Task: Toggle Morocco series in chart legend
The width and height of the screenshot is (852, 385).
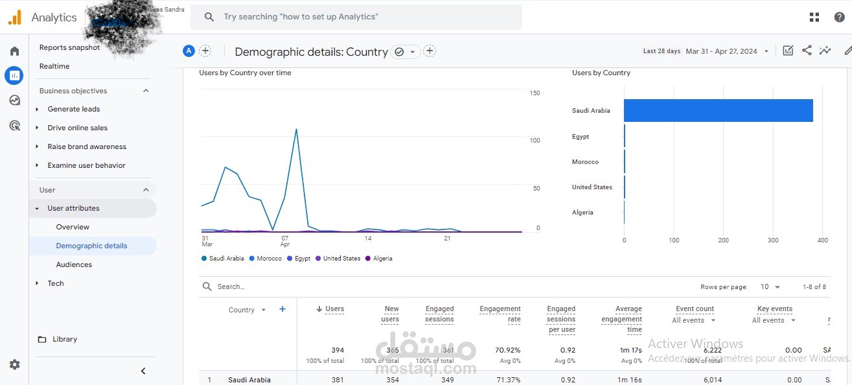Action: click(x=265, y=259)
